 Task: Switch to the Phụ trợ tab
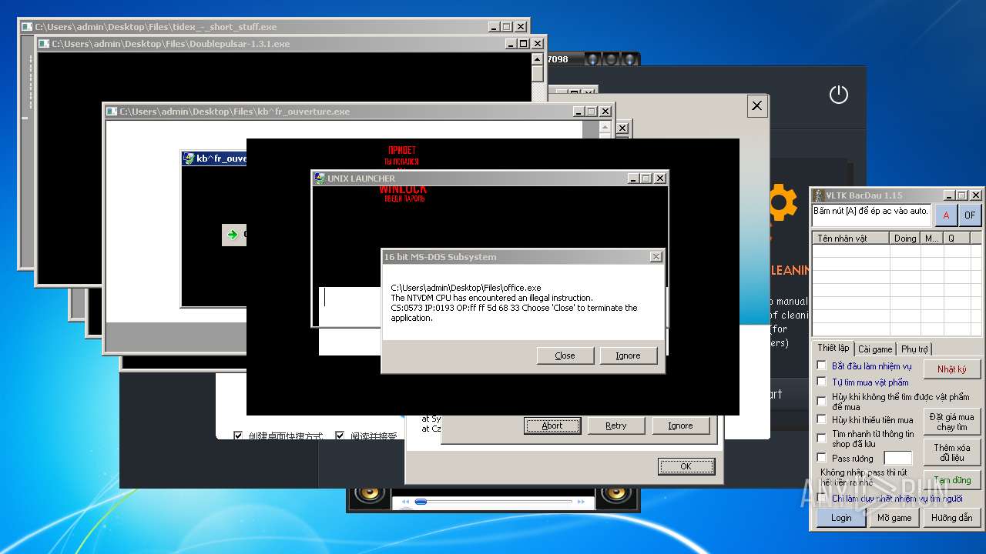coord(914,349)
